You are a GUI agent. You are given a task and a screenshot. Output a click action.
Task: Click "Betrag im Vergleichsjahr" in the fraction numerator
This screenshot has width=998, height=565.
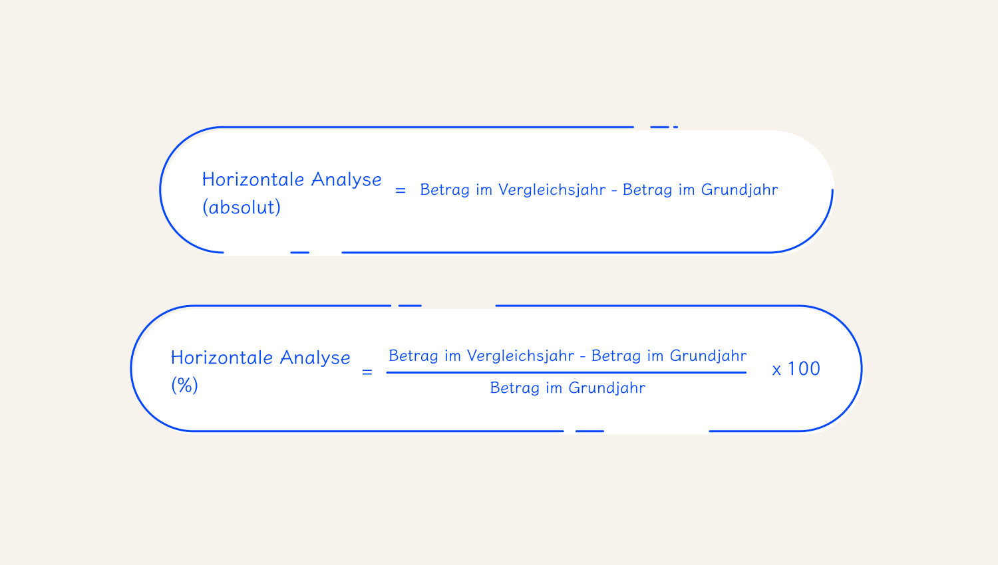[x=482, y=356]
